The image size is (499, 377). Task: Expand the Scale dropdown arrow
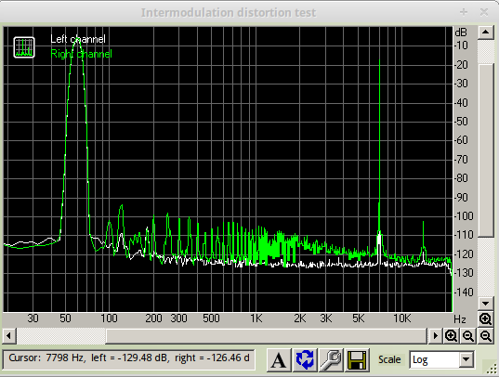[x=466, y=359]
